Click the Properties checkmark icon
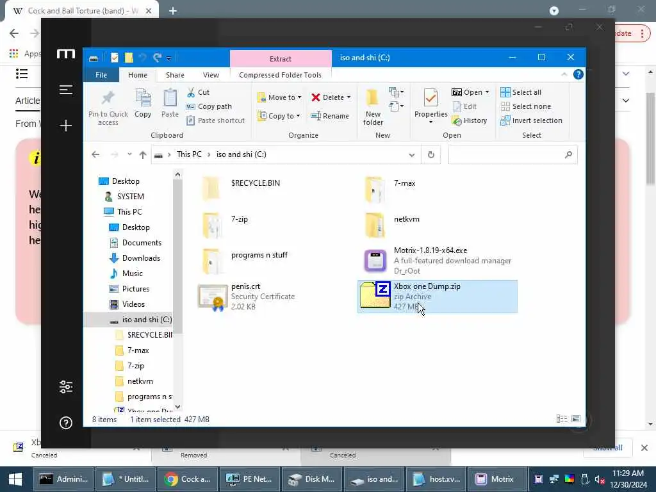 430,97
